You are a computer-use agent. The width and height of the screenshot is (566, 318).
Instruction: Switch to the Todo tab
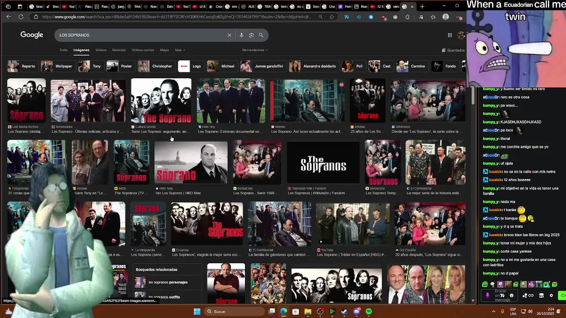[64, 50]
